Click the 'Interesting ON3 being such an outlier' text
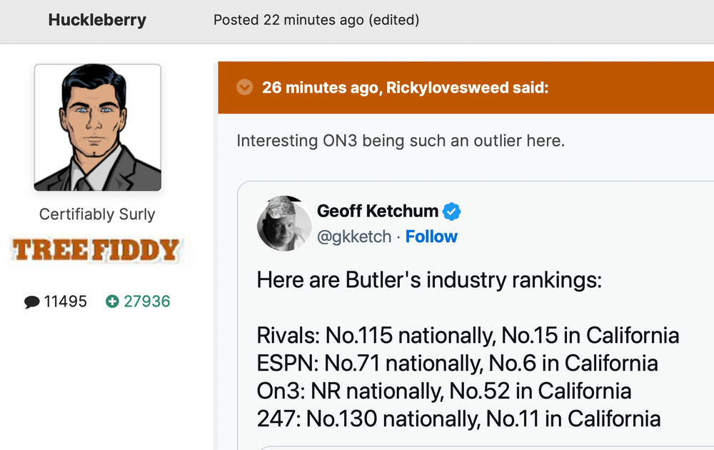The width and height of the screenshot is (714, 450). coord(401,141)
